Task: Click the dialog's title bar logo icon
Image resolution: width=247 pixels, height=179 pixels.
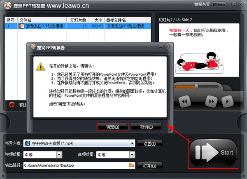Action: coord(33,46)
